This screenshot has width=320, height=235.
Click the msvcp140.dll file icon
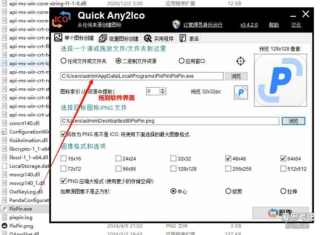(4, 174)
